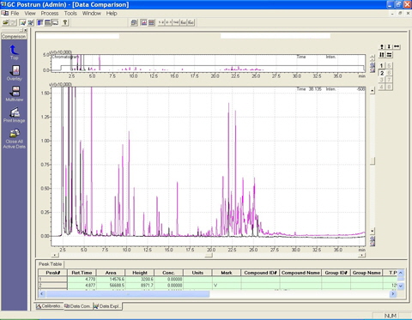Click the Comparison panel button
The image size is (412, 320).
pyautogui.click(x=14, y=36)
